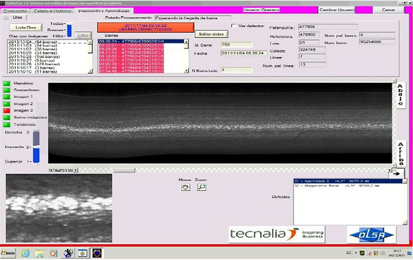Click the Imagen 1 green indicator
Screen dimensions: 413x260
(6, 97)
